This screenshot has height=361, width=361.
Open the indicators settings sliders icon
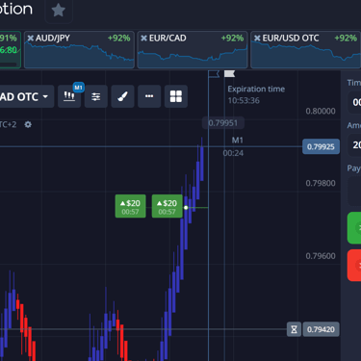point(96,96)
